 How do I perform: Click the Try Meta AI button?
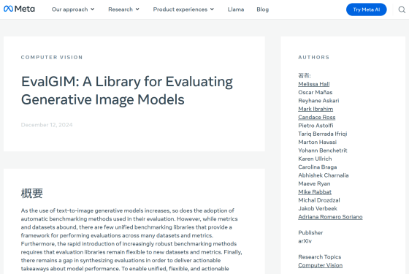366,9
